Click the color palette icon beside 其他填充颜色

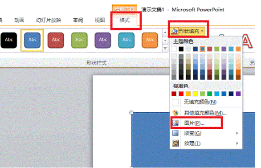pos(175,113)
